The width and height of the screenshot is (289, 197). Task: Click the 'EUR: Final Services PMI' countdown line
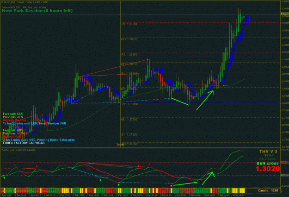pyautogui.click(x=34, y=123)
